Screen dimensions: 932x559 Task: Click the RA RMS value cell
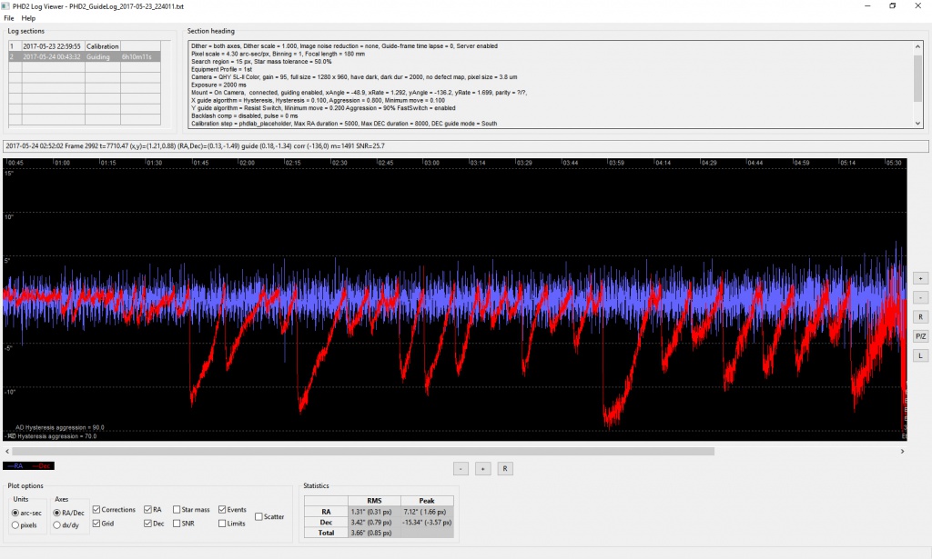click(374, 512)
